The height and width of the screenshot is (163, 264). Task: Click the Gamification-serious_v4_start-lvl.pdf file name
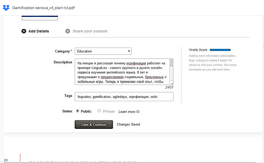[44, 8]
